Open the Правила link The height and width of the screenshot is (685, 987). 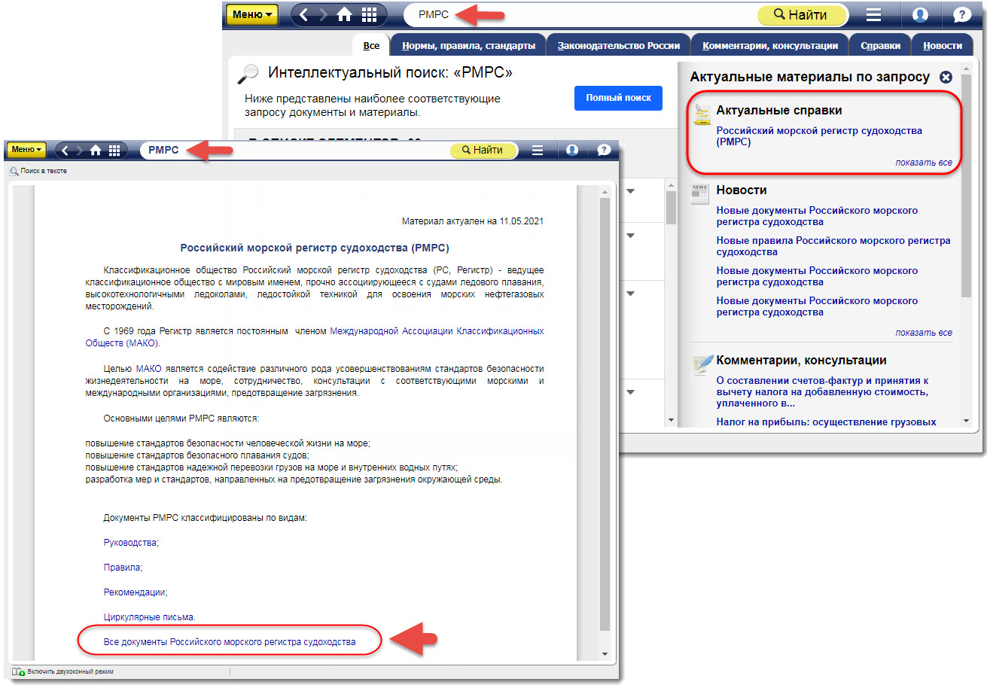tap(122, 568)
